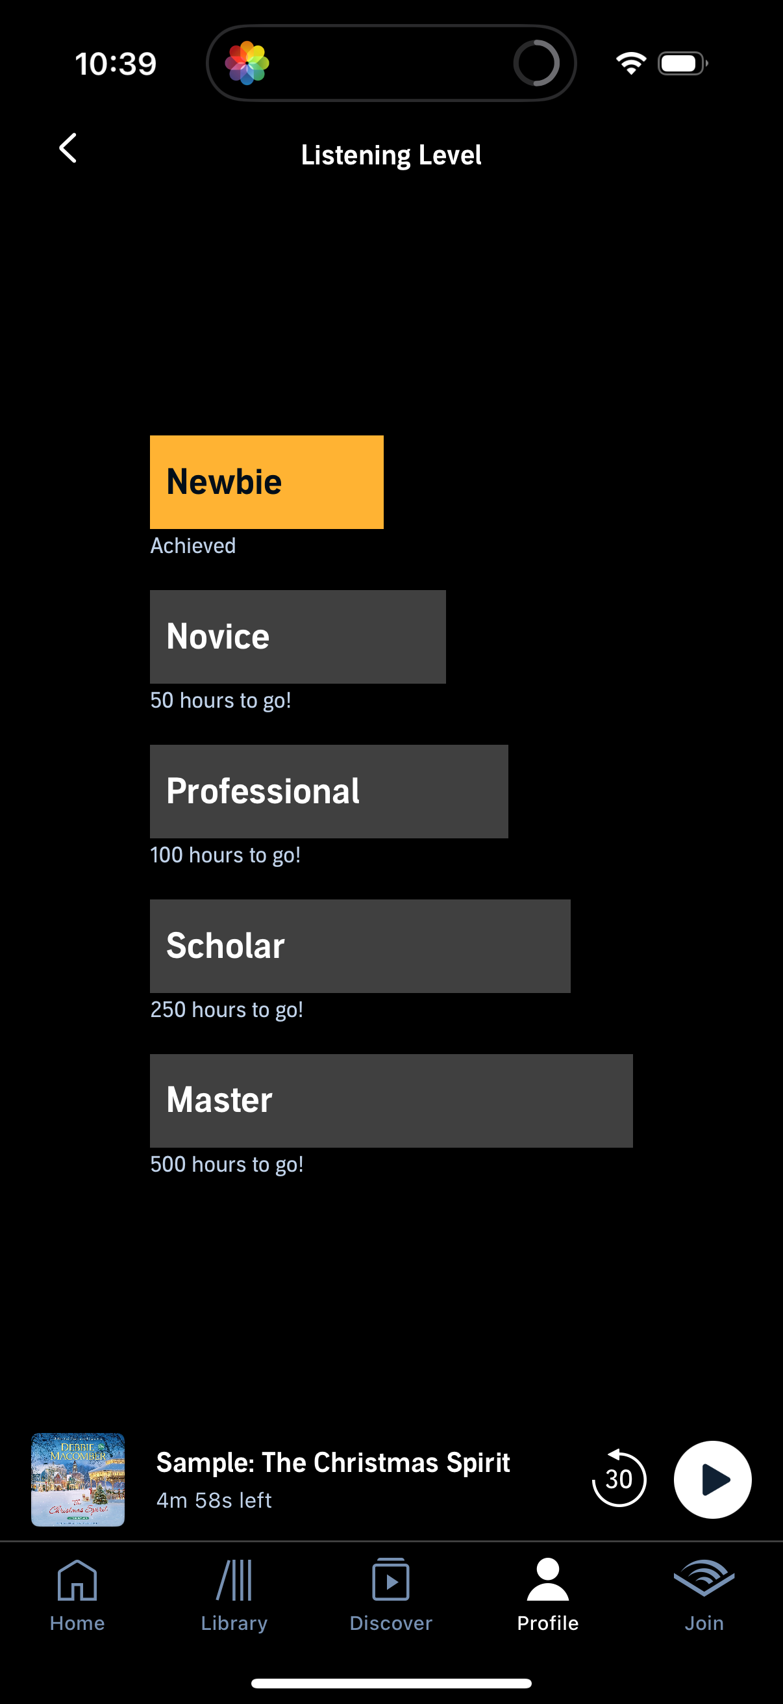Tap the Dynamic Island activity indicator
783x1704 pixels.
pyautogui.click(x=536, y=63)
